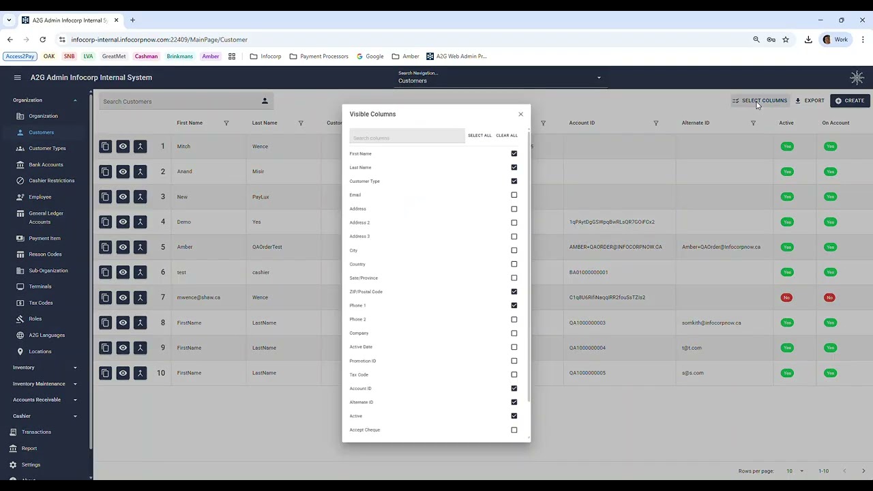Click the Customers sidebar icon
The height and width of the screenshot is (491, 873).
[20, 132]
